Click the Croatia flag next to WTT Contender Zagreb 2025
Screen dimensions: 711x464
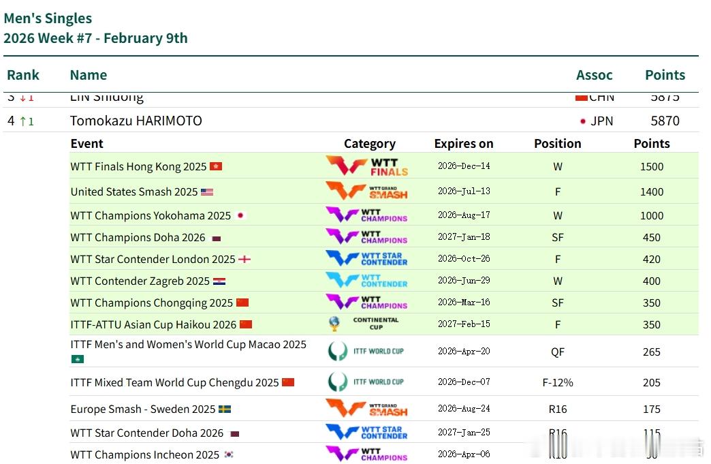pyautogui.click(x=219, y=281)
